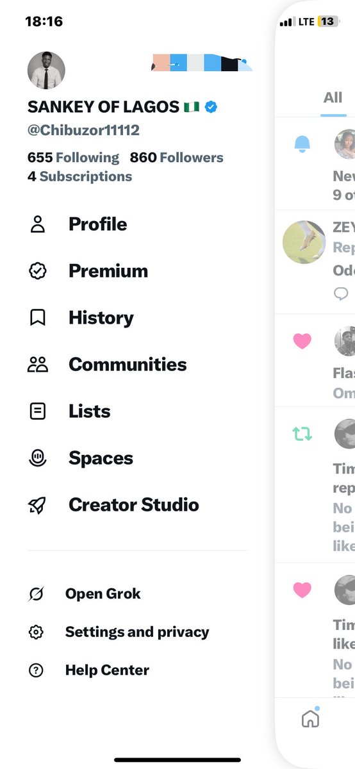Tap the Lists document icon
The width and height of the screenshot is (355, 769).
click(38, 411)
